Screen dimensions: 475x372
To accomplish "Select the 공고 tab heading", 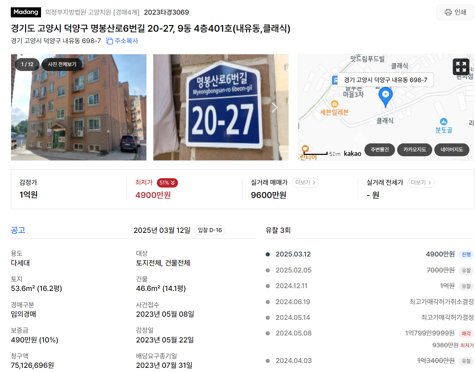I will [18, 230].
